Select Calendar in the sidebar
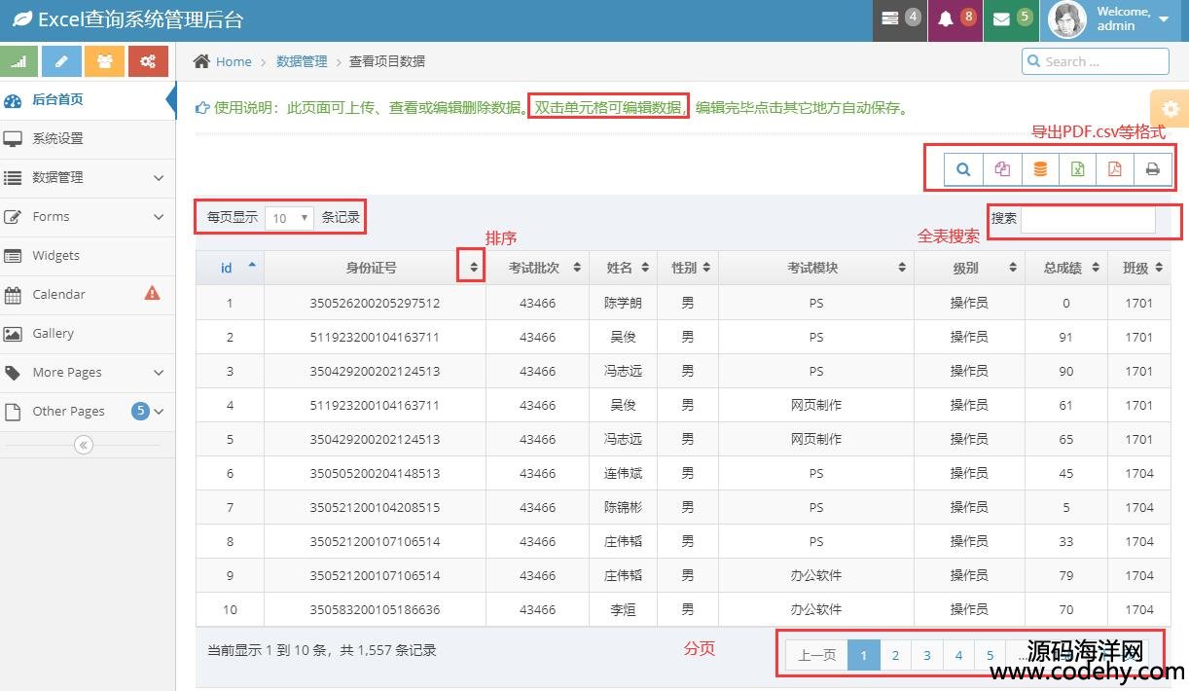 [x=59, y=295]
